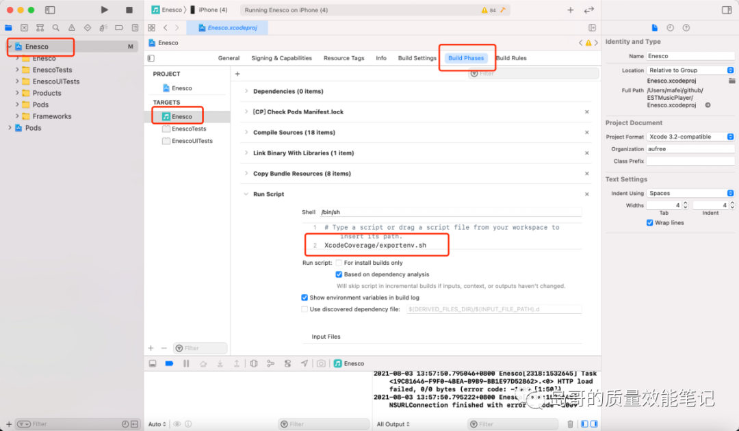Add a new build phase
The height and width of the screenshot is (431, 739).
coord(237,74)
